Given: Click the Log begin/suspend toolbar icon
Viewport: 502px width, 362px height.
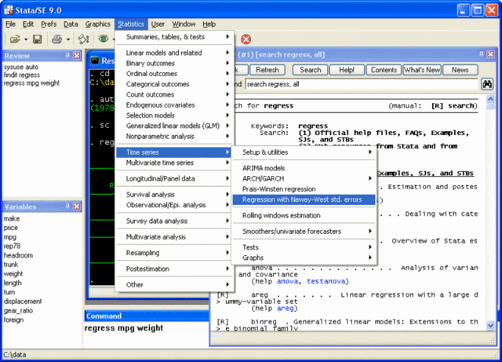Looking at the screenshot, I should (84, 39).
